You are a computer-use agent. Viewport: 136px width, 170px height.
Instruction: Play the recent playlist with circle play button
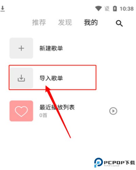click(x=113, y=111)
